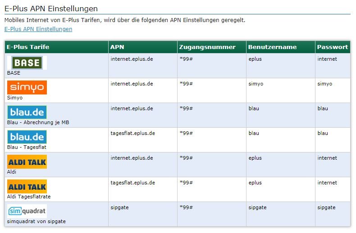Screen dimensions: 356x233
Task: Click 'simquadrat von sipgate' label
Action: 37,221
